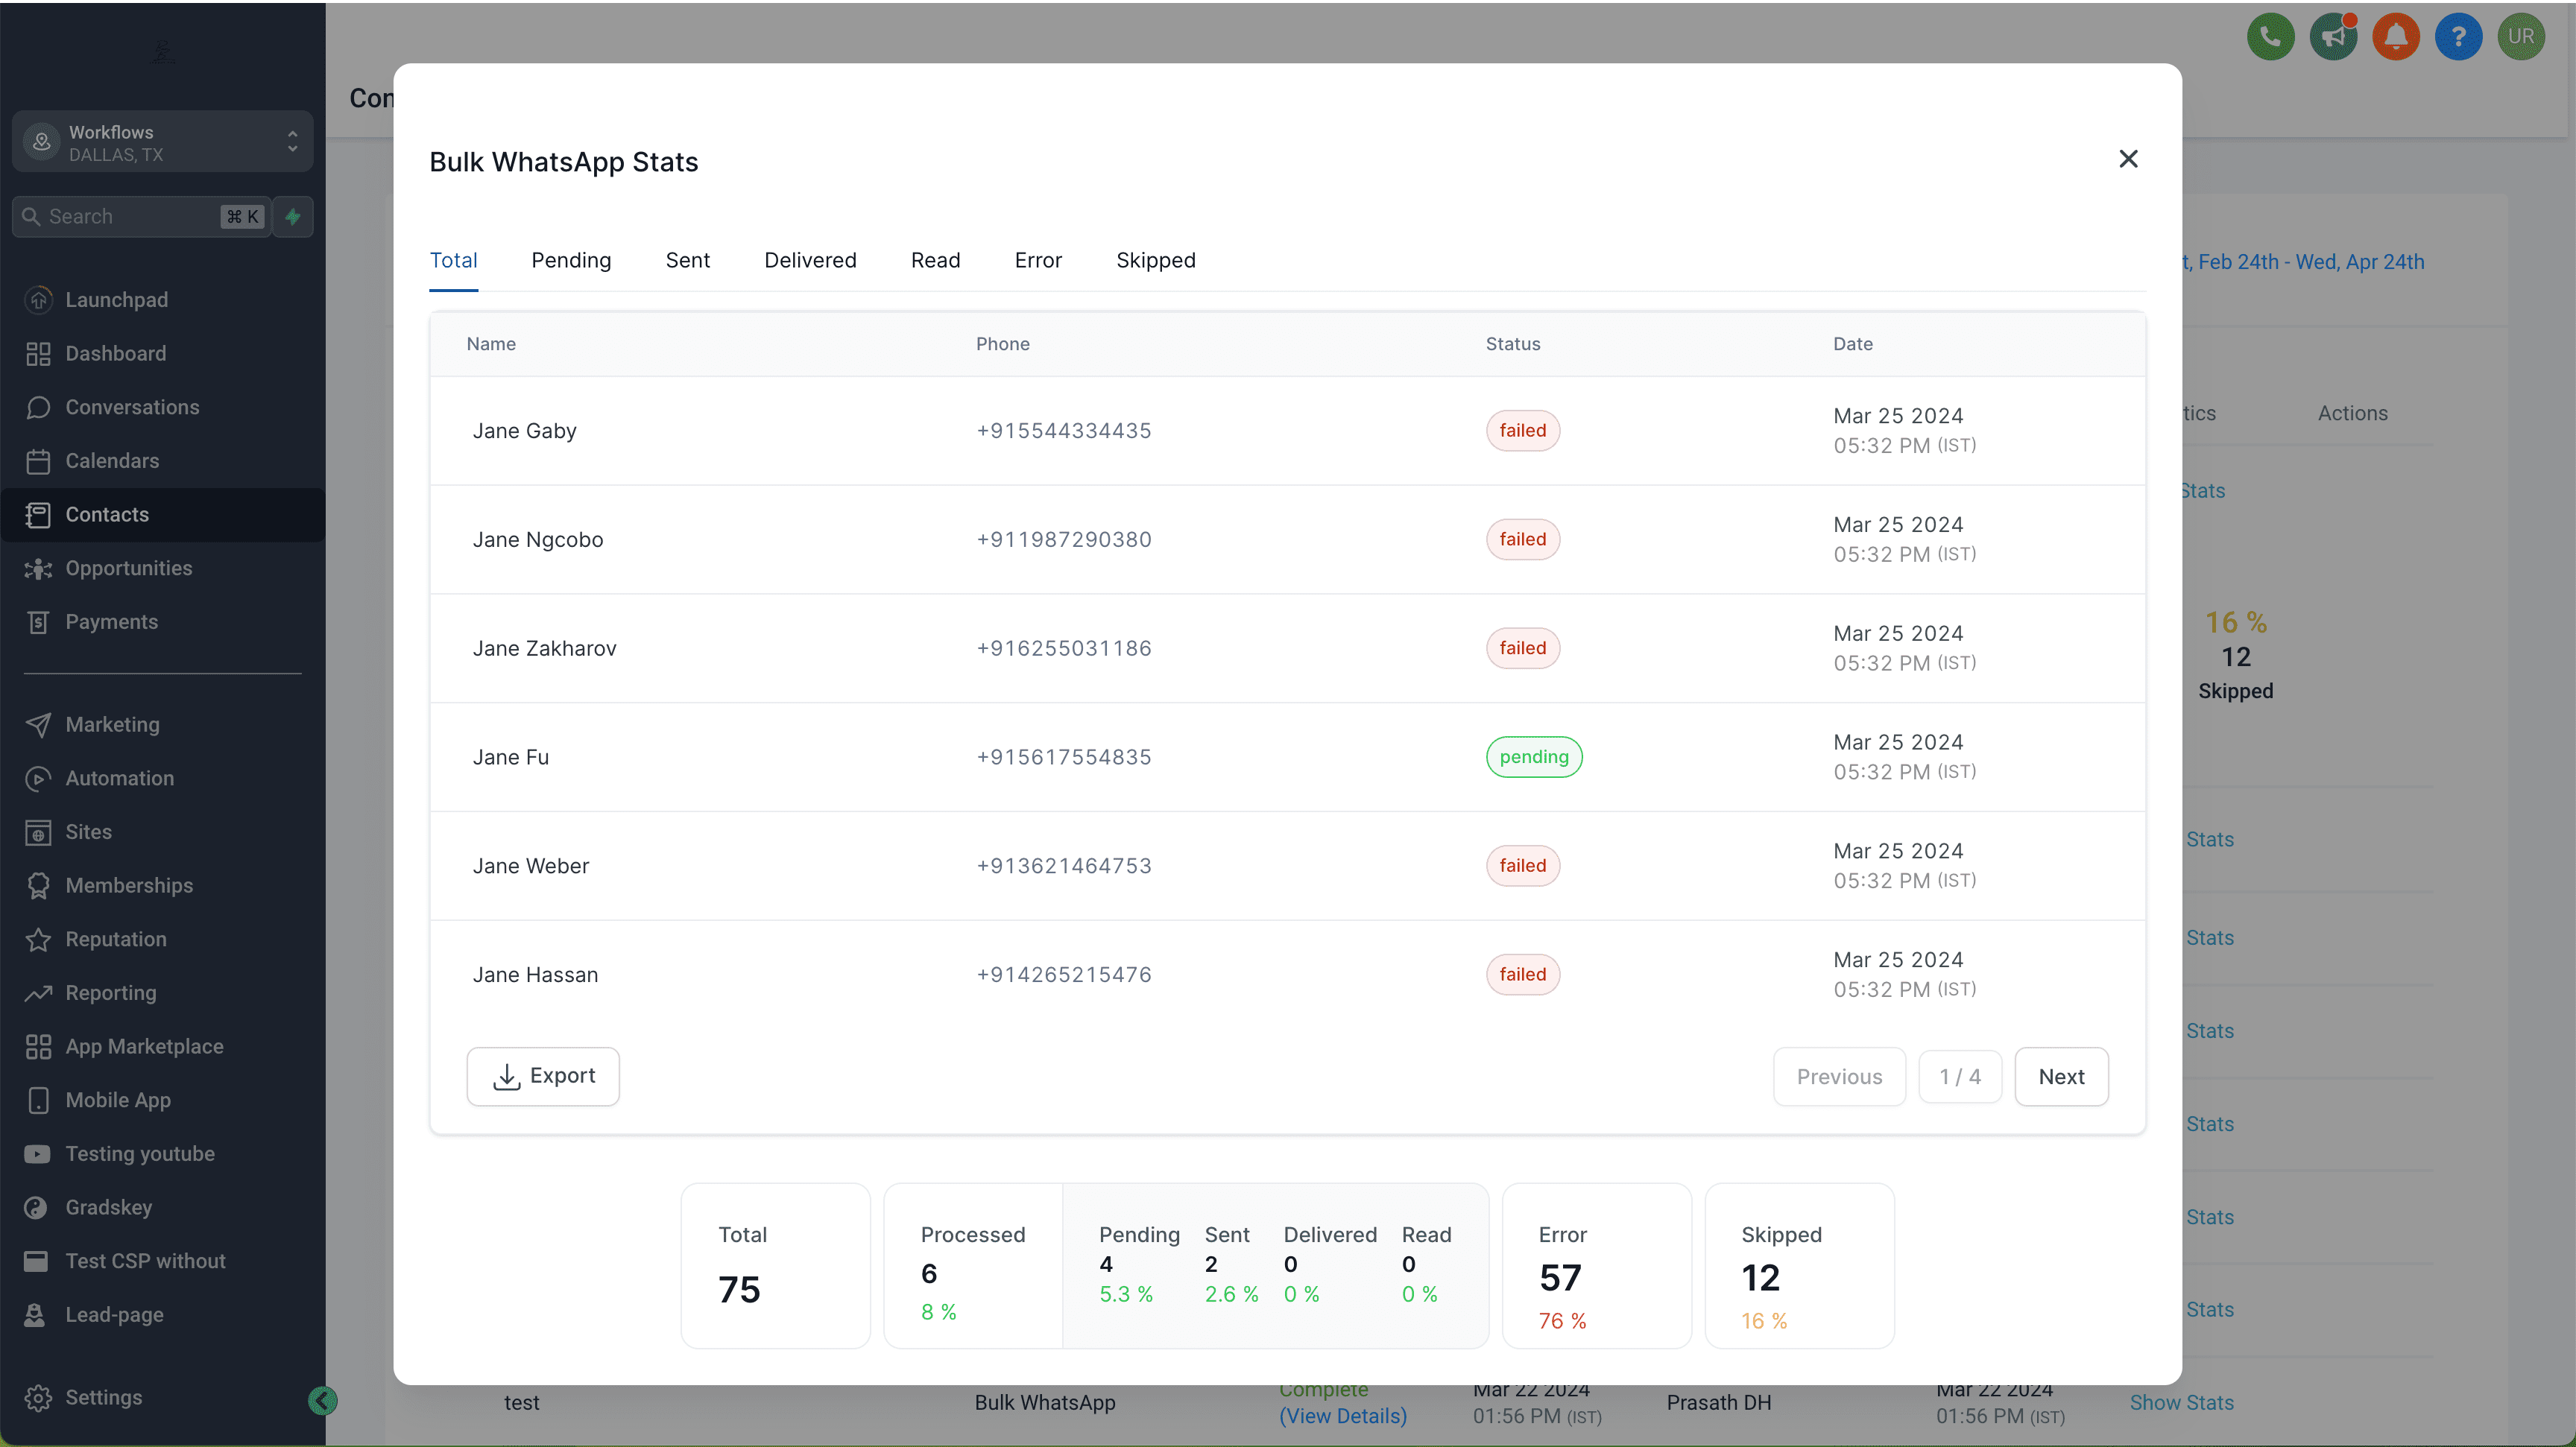Click the Total 75 summary card
The height and width of the screenshot is (1447, 2576).
[x=775, y=1266]
